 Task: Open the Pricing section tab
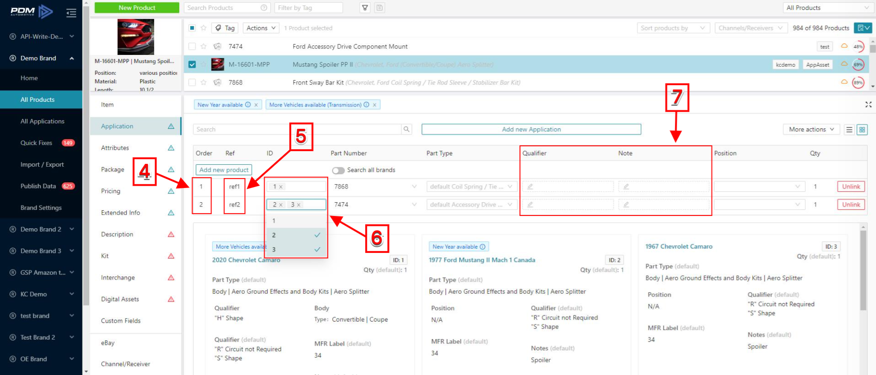(135, 191)
